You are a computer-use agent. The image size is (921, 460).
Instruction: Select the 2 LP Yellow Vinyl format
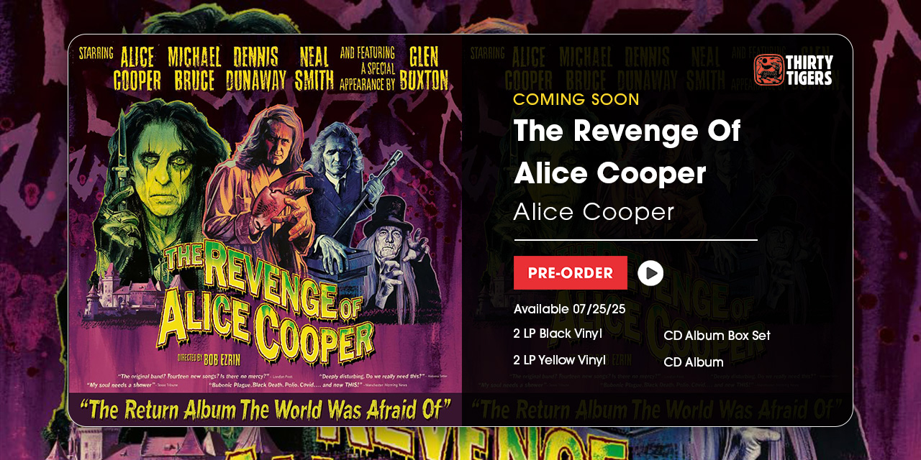(559, 360)
